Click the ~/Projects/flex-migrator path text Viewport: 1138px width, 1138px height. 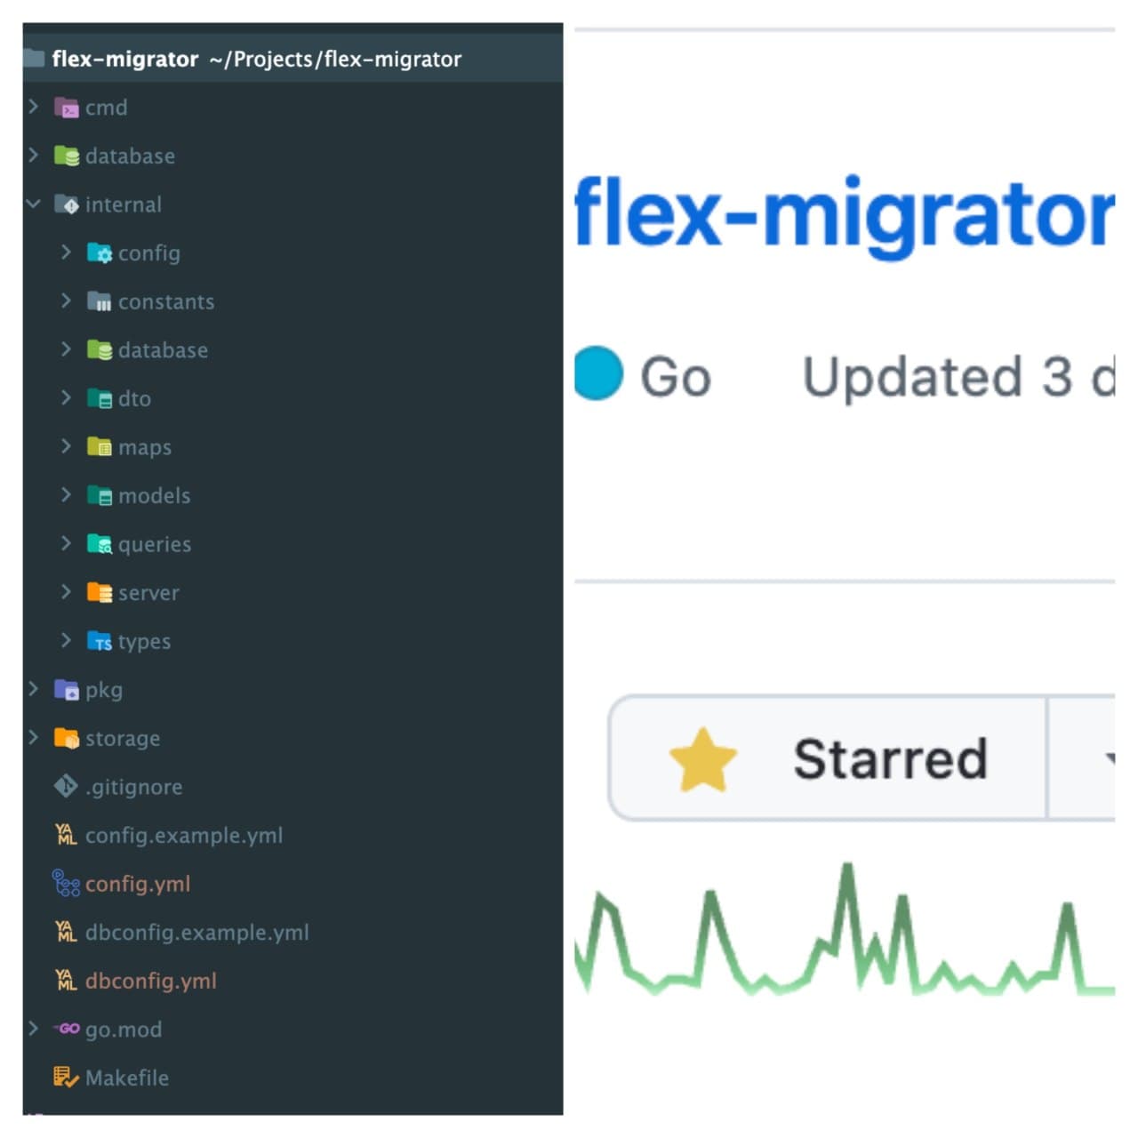335,59
